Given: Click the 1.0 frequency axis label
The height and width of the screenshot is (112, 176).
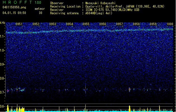Looking at the screenshot, I should [3, 50].
